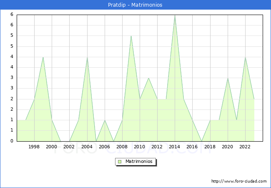Image resolution: width=271 pixels, height=188 pixels.
Task: Click the 2018 x-axis label
Action: (x=210, y=147)
